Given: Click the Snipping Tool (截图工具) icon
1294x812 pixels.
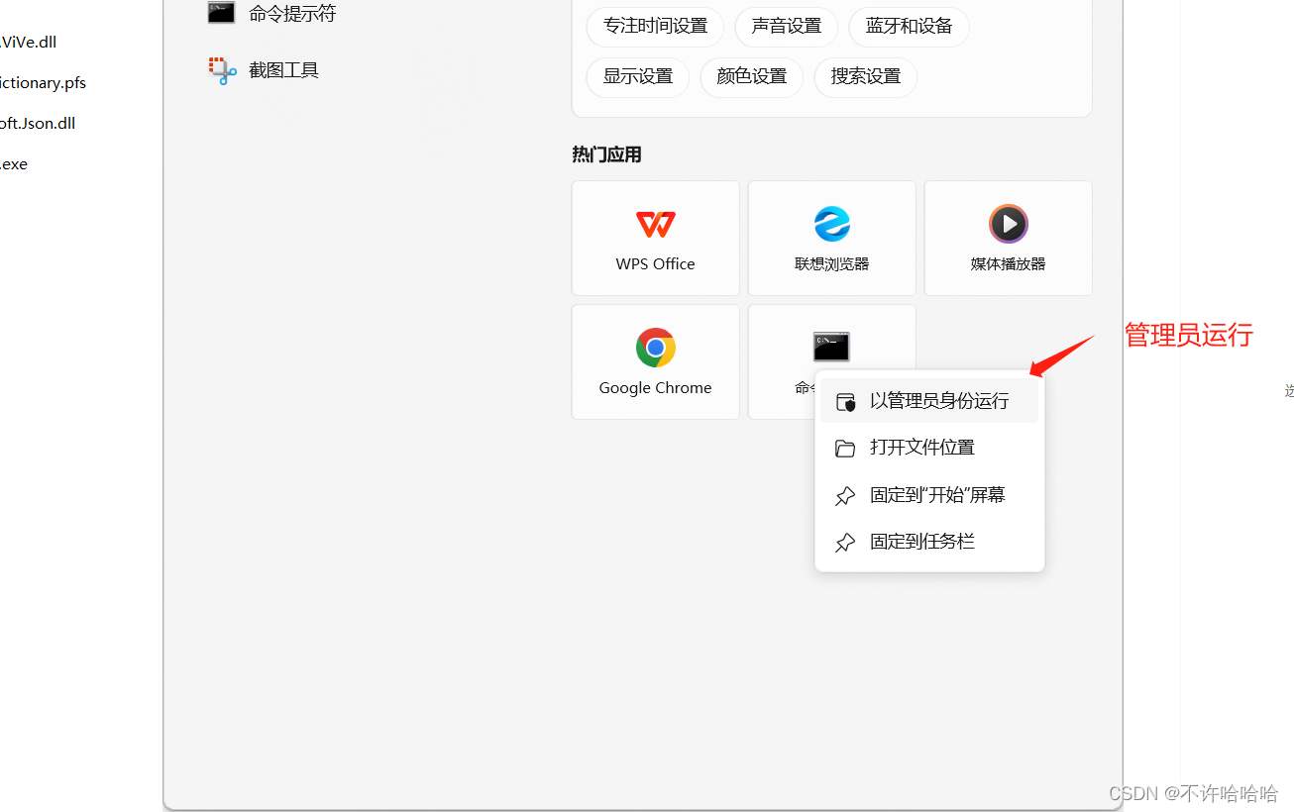Looking at the screenshot, I should click(223, 70).
